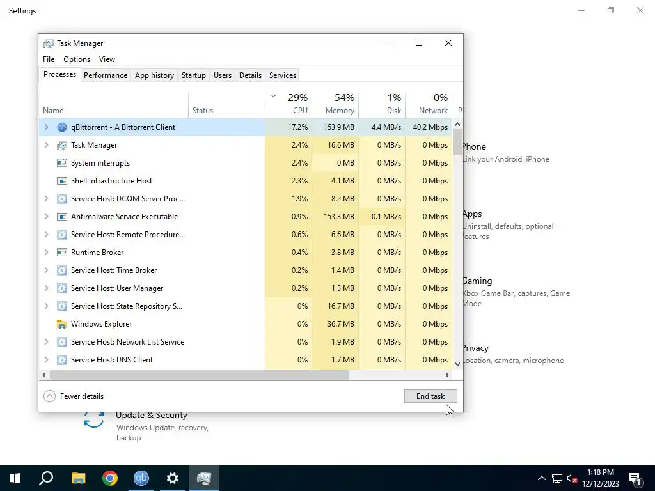655x491 pixels.
Task: Click the muted volume icon in system tray
Action: tap(572, 478)
